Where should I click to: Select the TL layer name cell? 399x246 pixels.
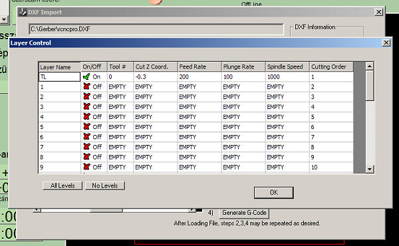60,76
